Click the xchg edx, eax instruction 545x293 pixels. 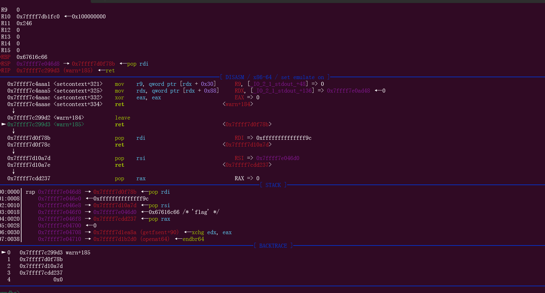click(212, 232)
